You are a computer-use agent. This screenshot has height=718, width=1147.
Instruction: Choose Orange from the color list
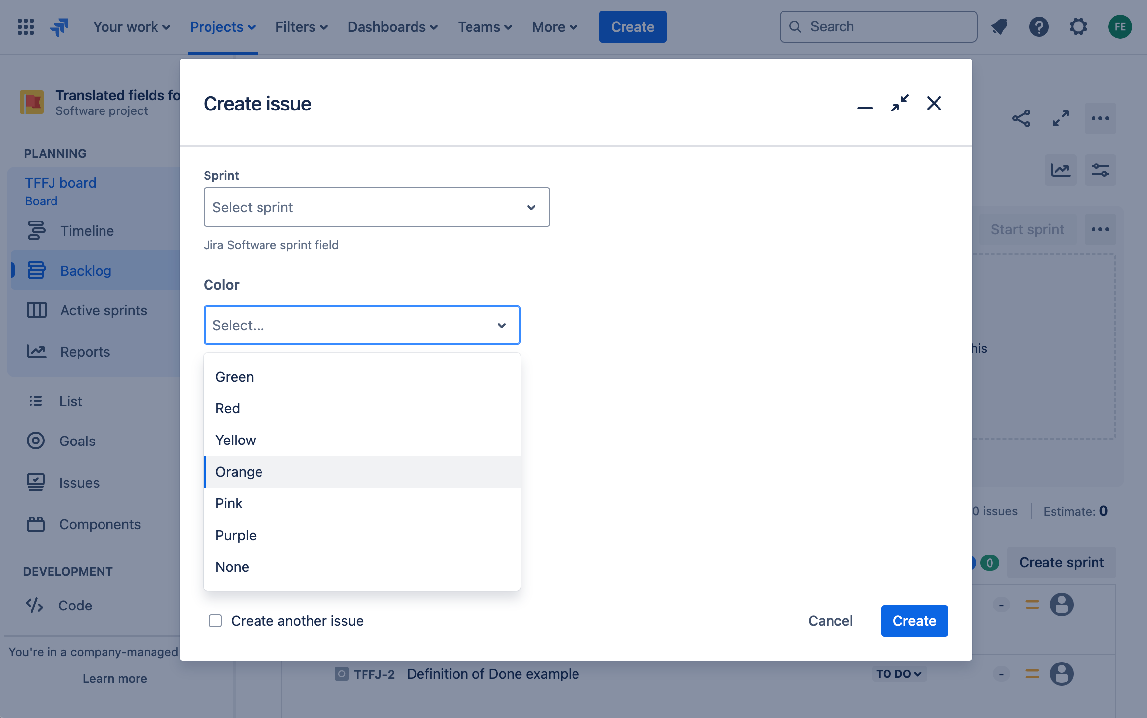(239, 472)
